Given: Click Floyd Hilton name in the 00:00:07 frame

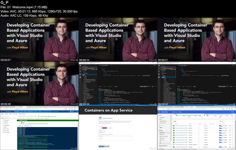Looking at the screenshot, I should pyautogui.click(x=20, y=47).
